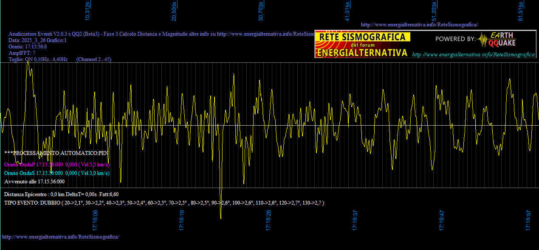Click the 41,015s time axis label
The width and height of the screenshot is (539, 250).
tap(347, 11)
